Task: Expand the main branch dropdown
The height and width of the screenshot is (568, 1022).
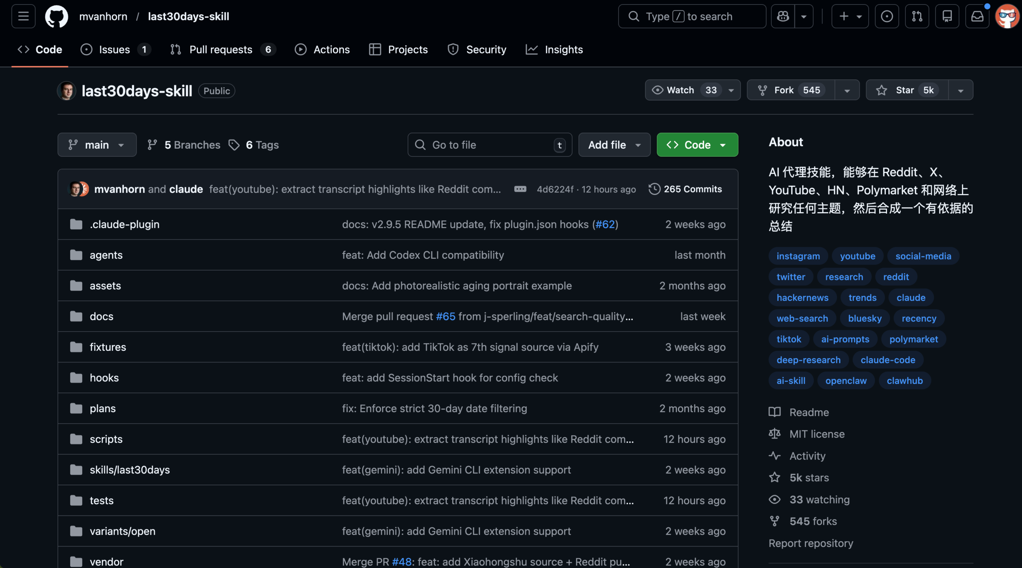Action: click(97, 145)
